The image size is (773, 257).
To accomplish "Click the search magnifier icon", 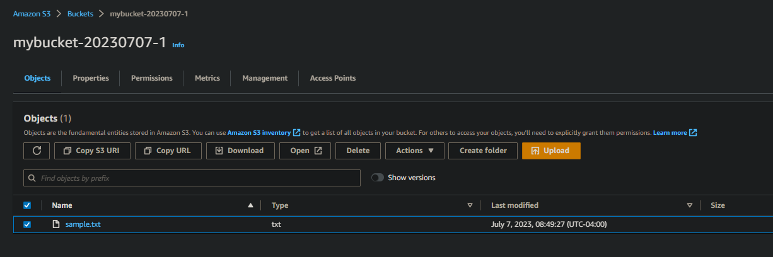I will [x=32, y=178].
